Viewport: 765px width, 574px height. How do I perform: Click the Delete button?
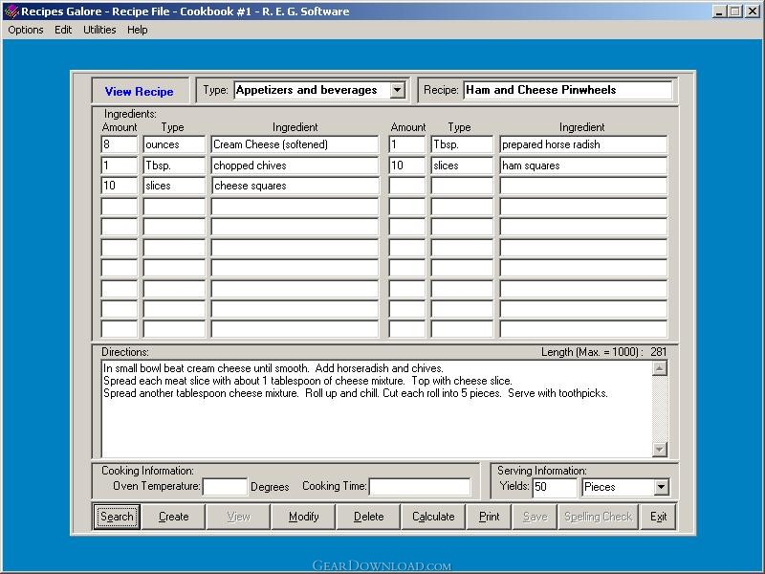pyautogui.click(x=368, y=517)
